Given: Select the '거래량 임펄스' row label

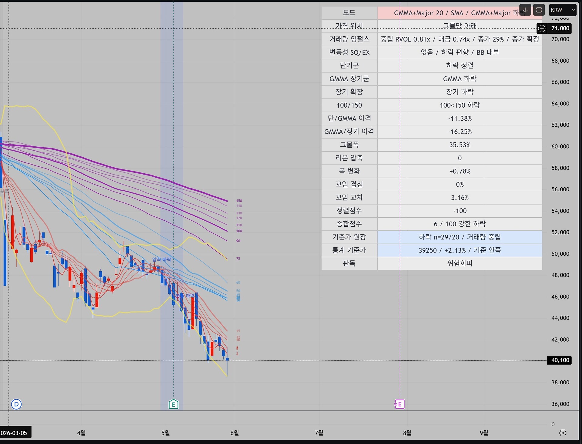Looking at the screenshot, I should (x=349, y=39).
